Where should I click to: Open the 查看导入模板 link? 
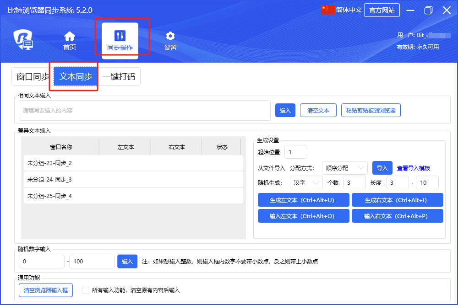click(413, 168)
